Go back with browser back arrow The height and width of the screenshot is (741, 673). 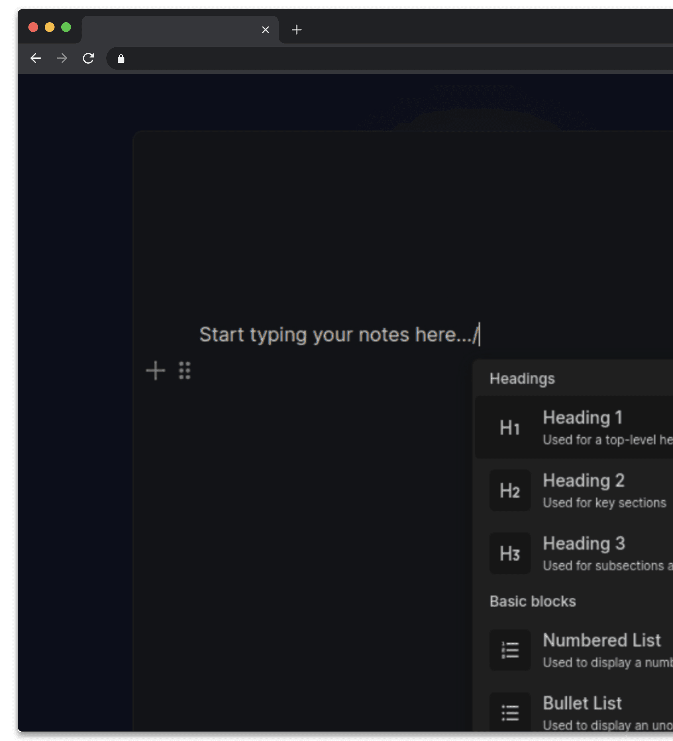[x=36, y=58]
